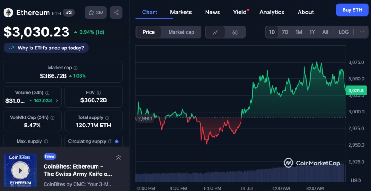
Task: Switch to the About tab
Action: click(306, 12)
